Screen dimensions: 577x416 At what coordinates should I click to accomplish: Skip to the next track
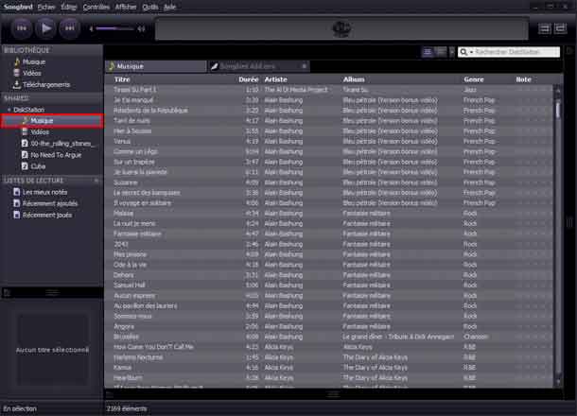[70, 28]
